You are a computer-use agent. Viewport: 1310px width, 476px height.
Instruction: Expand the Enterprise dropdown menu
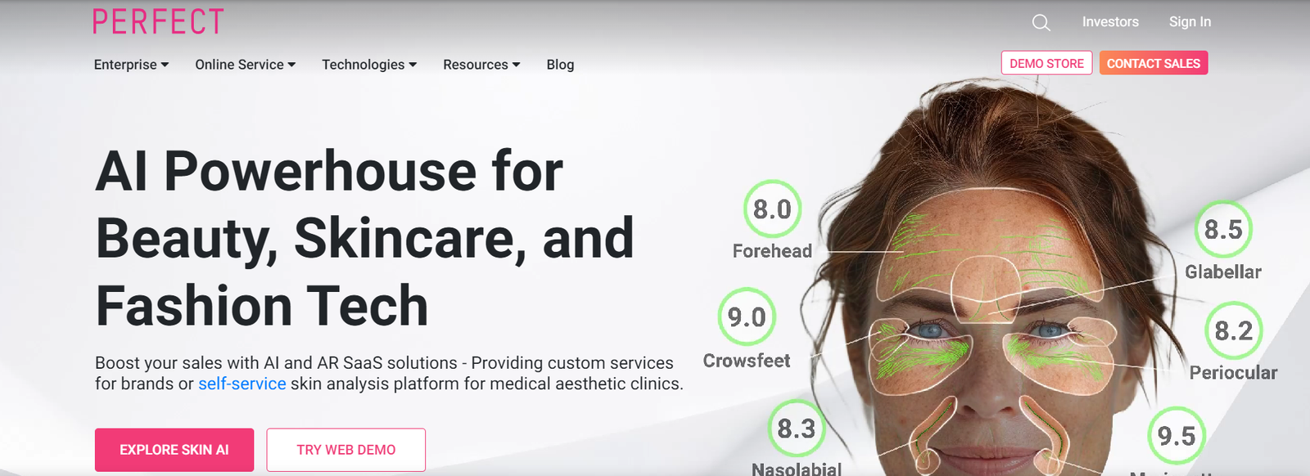click(x=131, y=65)
